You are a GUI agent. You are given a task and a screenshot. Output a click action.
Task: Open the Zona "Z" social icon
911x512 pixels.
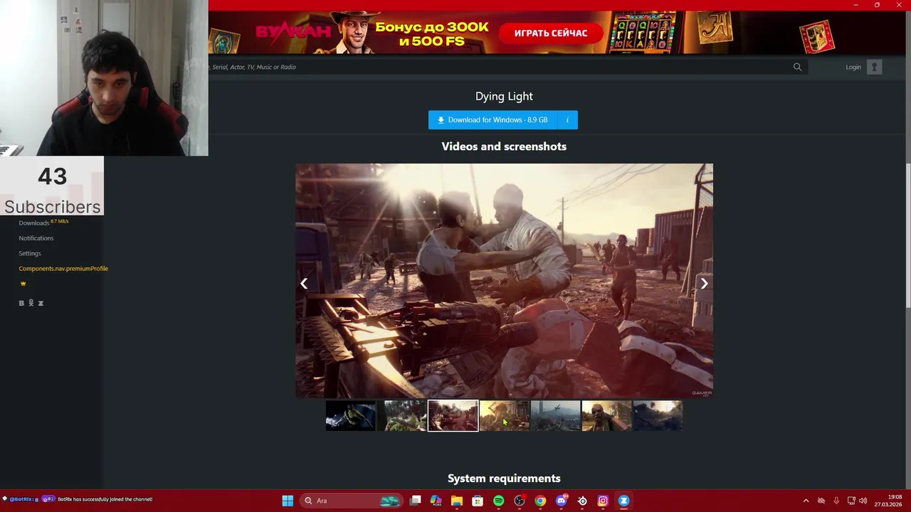pyautogui.click(x=41, y=303)
